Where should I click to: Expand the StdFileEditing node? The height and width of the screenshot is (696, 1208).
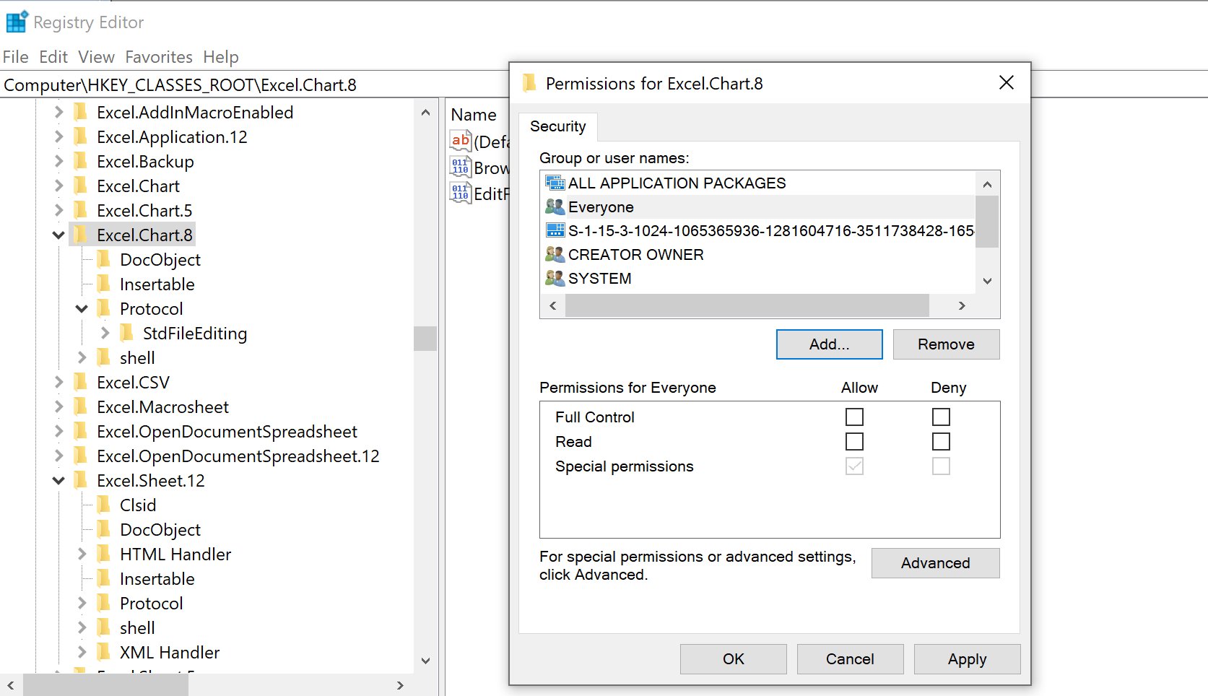point(105,333)
